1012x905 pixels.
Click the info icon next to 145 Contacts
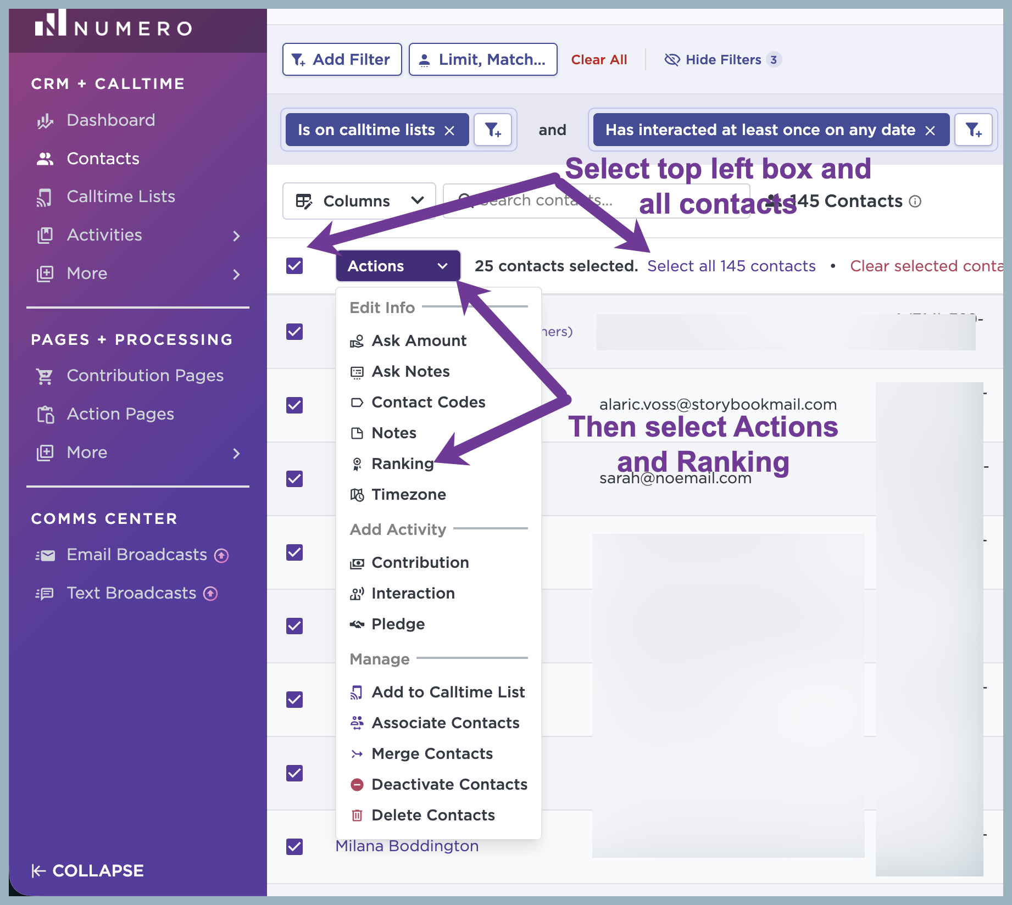(915, 202)
